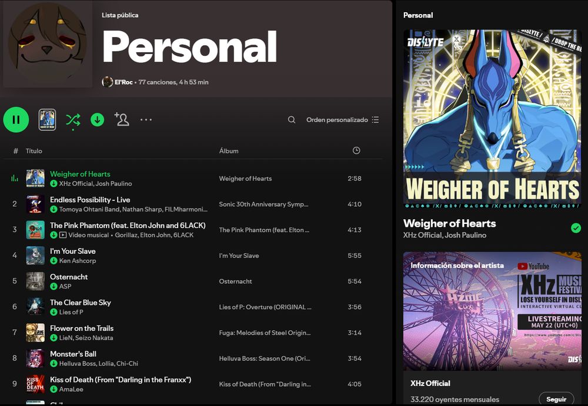Follow XHz Official with the Seguir button
588x406 pixels.
tap(556, 399)
